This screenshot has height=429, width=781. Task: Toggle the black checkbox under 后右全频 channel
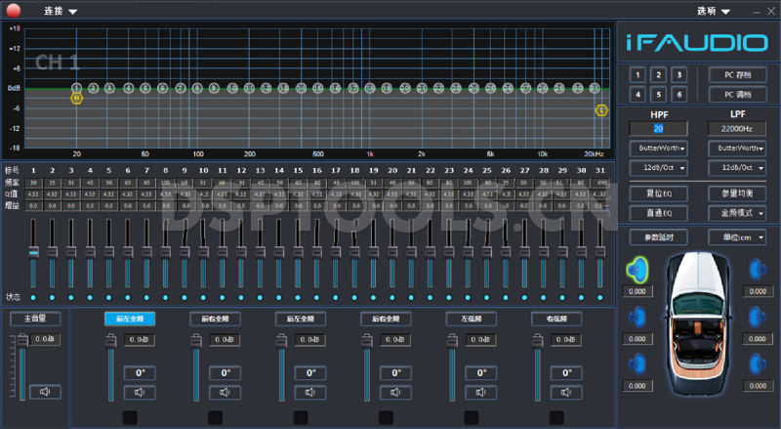(386, 417)
